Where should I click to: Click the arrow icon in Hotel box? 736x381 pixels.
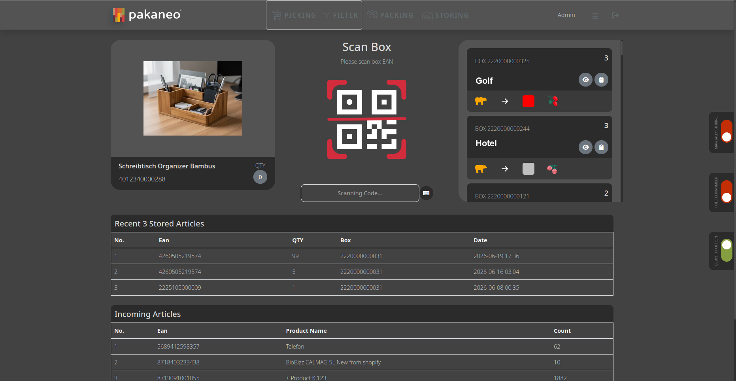505,169
